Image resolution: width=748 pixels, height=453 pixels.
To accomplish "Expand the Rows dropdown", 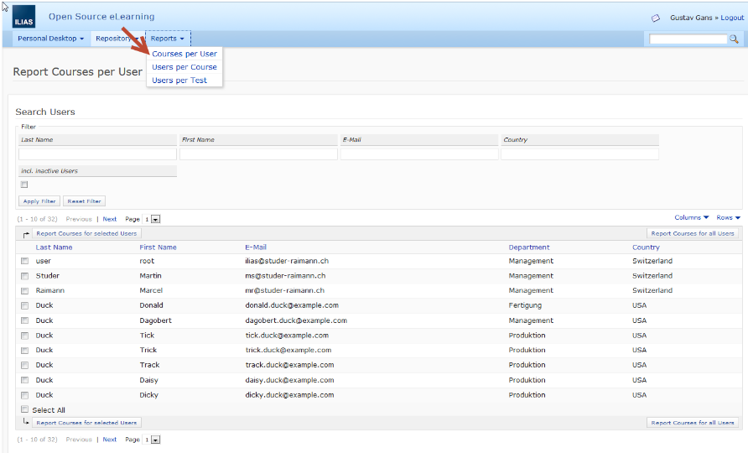I will click(x=728, y=218).
